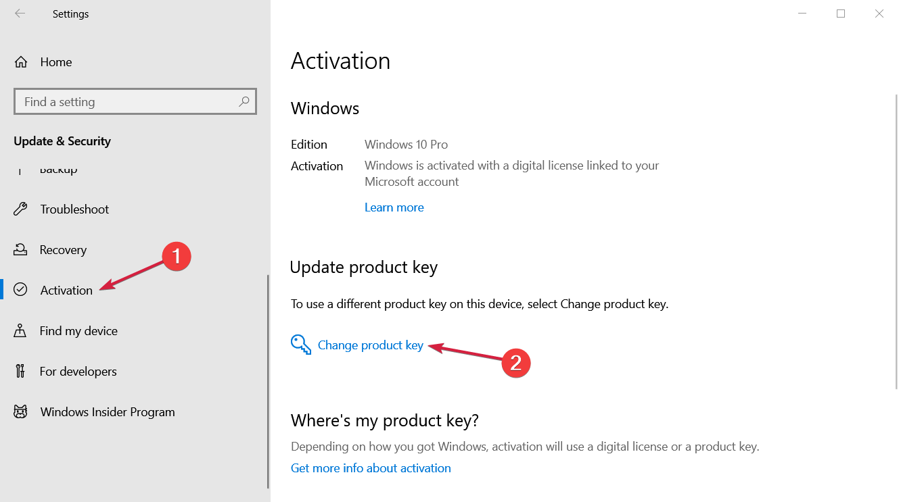Click the Windows 10 Pro edition text
This screenshot has height=502, width=899.
[x=407, y=144]
